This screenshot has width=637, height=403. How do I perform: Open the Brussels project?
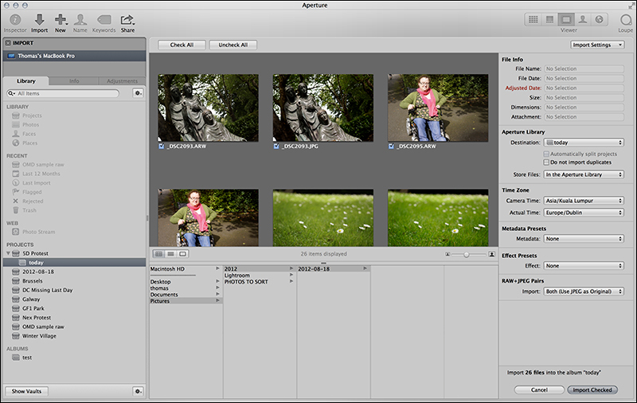tap(33, 281)
